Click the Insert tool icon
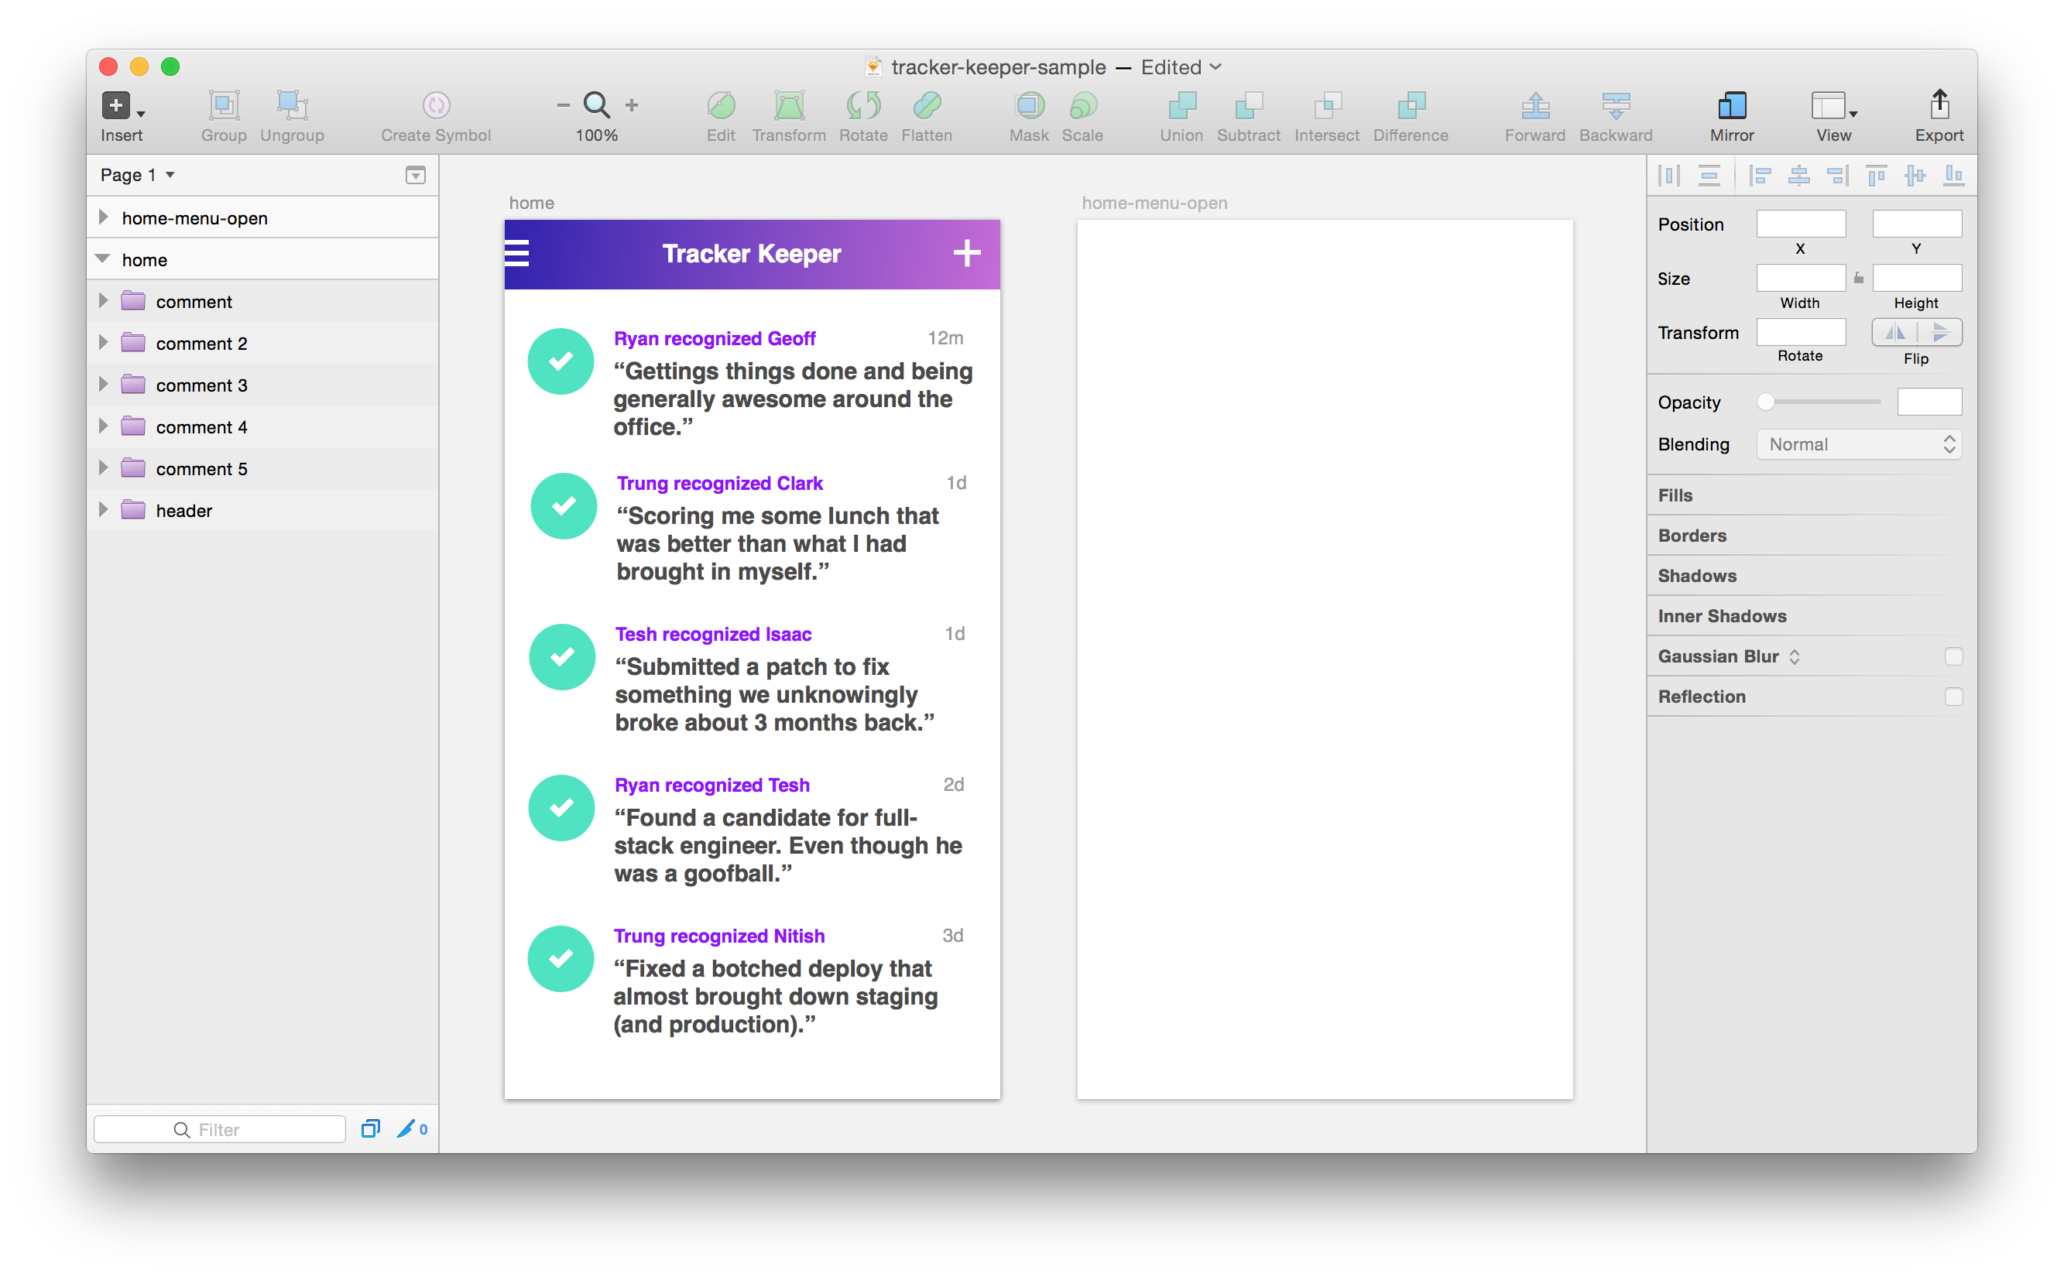Image resolution: width=2064 pixels, height=1277 pixels. [x=117, y=105]
